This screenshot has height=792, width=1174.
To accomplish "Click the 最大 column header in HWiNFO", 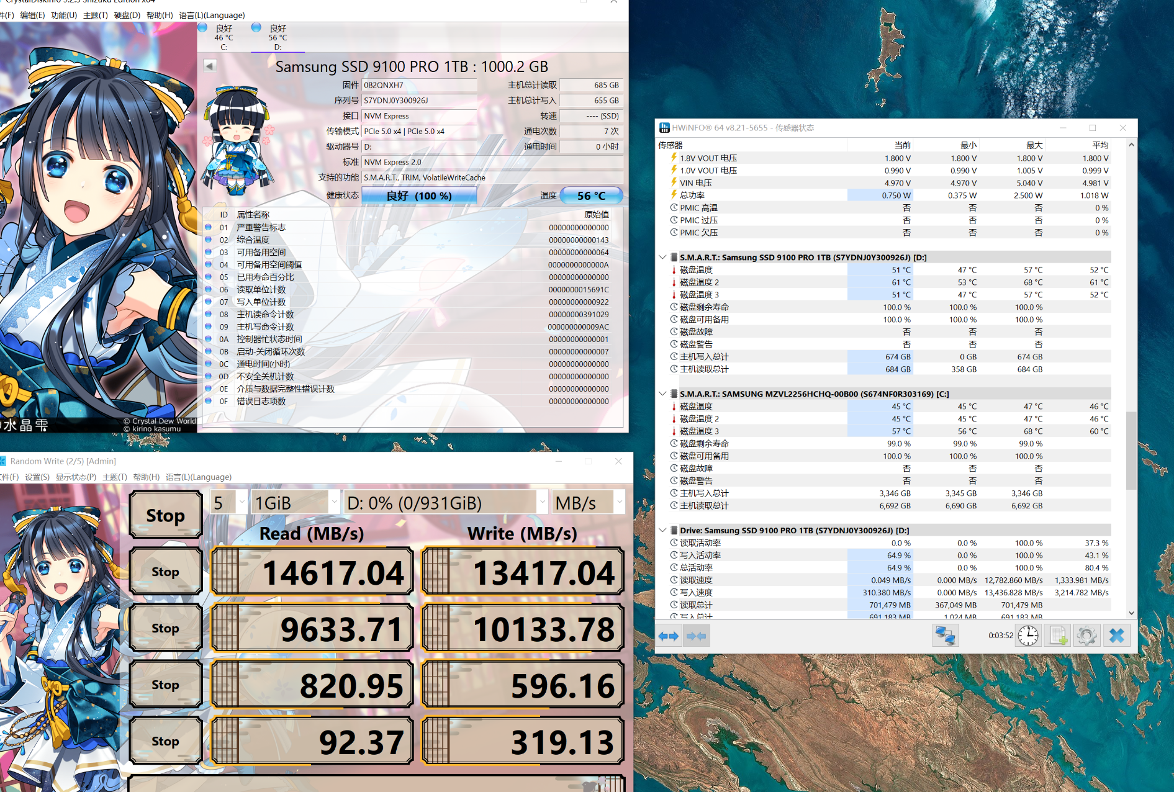I will pyautogui.click(x=1012, y=145).
